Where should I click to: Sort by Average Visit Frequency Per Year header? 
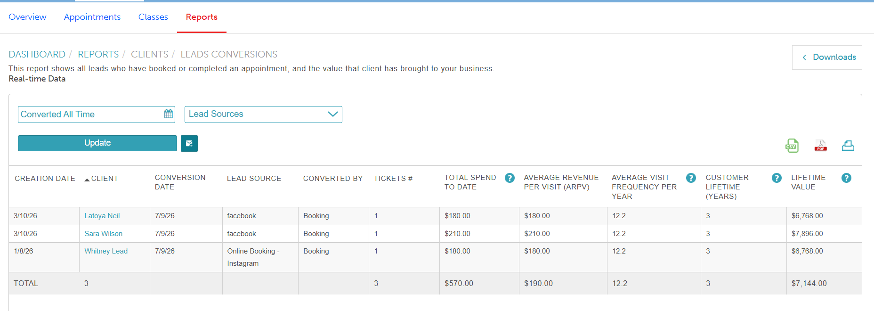coord(644,187)
